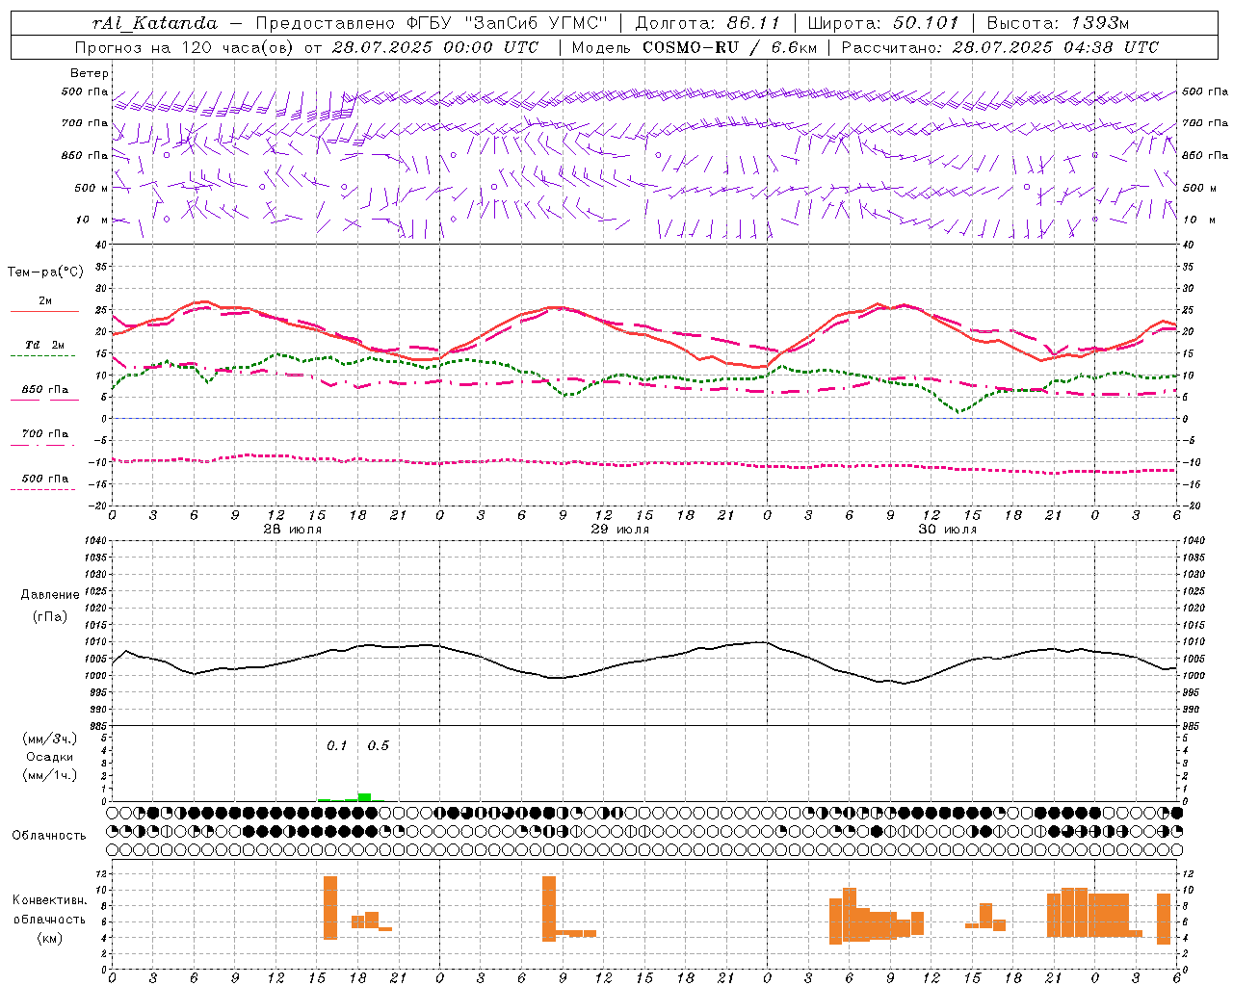Viewport: 1233px width, 986px height.
Task: Click the dash-dot 700 гПа legend line
Action: 42,445
